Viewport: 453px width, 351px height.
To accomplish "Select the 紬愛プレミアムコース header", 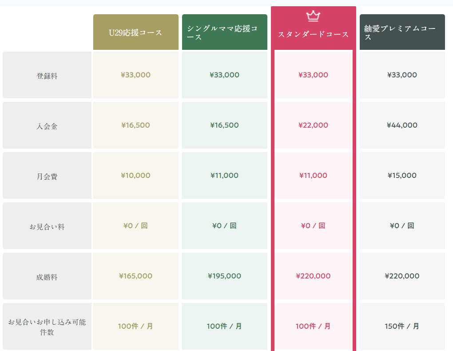I will [402, 32].
